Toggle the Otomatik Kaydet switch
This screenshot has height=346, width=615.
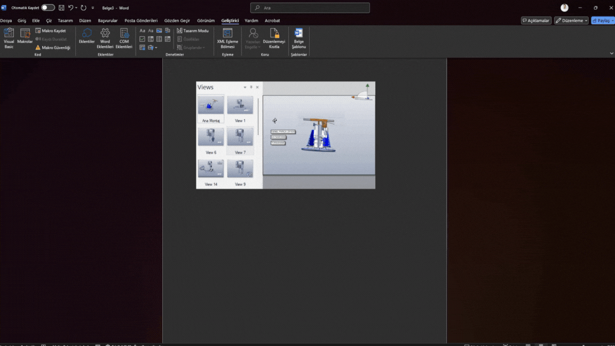click(x=48, y=8)
